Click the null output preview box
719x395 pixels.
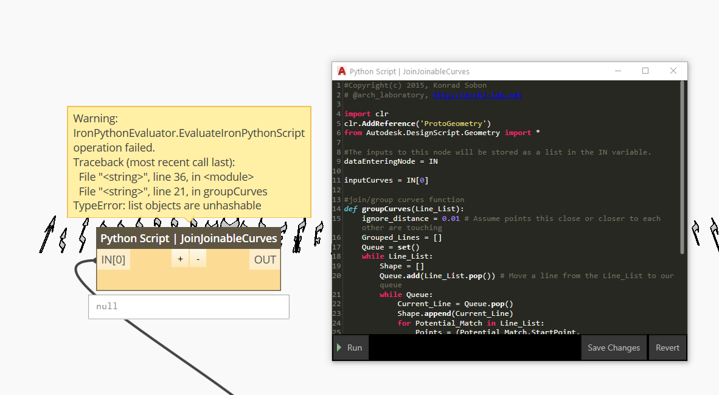[189, 307]
